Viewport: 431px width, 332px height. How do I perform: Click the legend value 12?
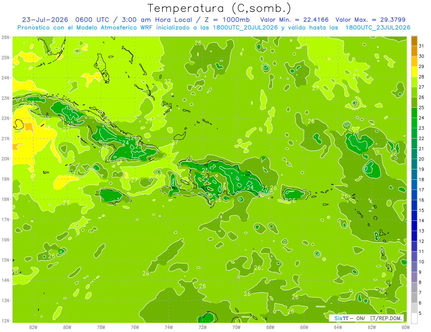(422, 241)
